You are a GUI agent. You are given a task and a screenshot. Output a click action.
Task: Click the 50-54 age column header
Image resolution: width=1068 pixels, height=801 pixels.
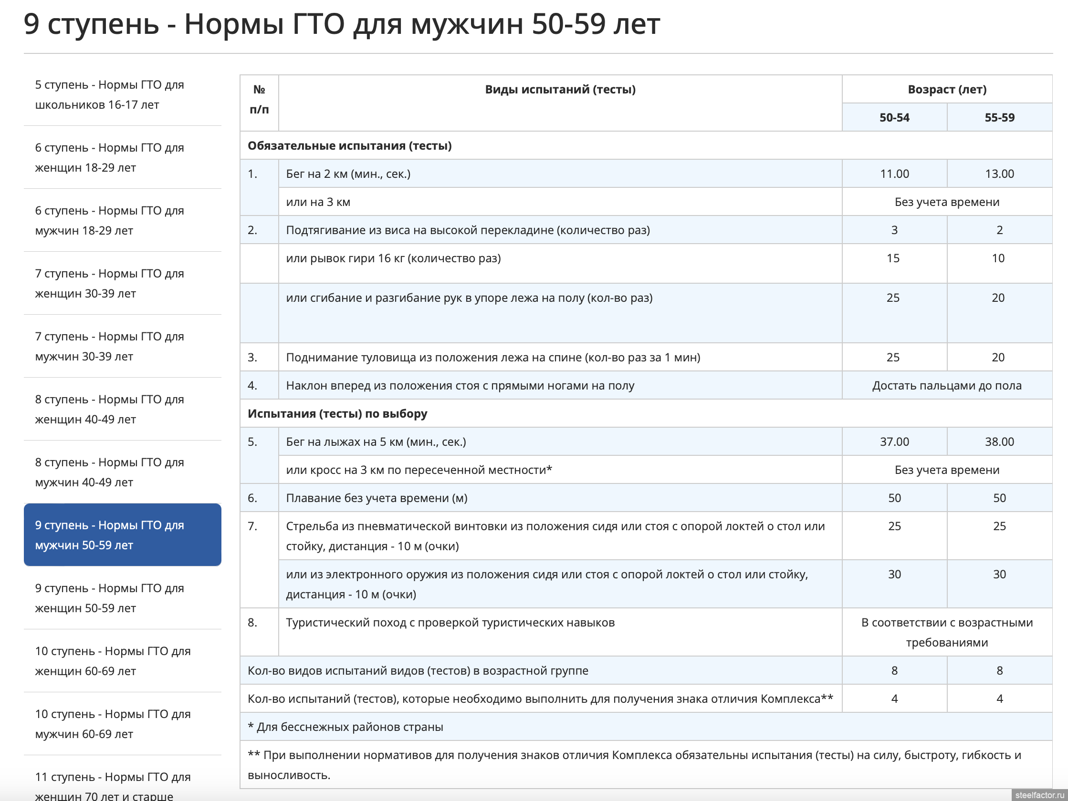pyautogui.click(x=894, y=117)
